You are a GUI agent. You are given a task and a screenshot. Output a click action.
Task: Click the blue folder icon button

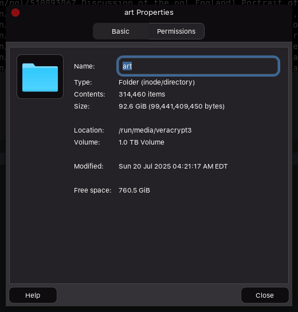click(x=40, y=77)
